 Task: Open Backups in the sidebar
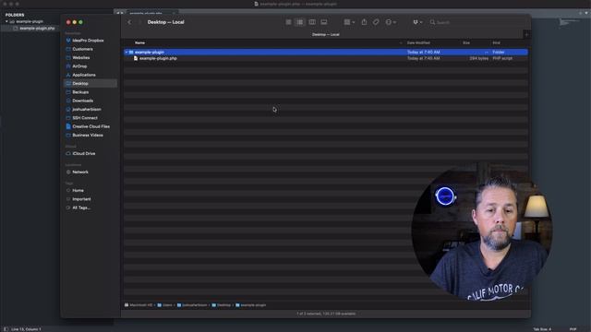pyautogui.click(x=80, y=92)
